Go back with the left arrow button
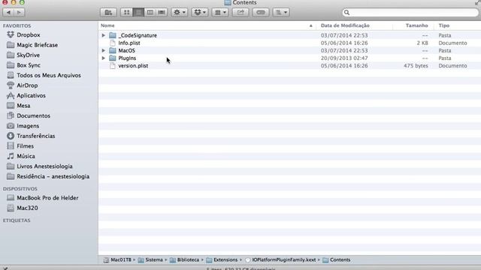This screenshot has width=481, height=270. pos(8,13)
